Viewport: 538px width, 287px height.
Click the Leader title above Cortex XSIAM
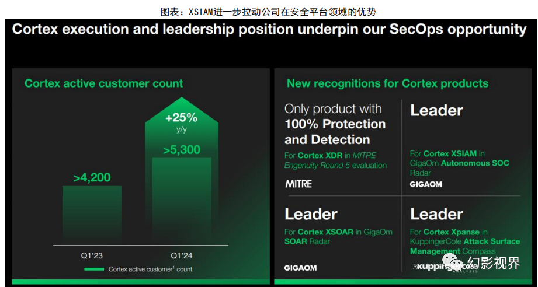click(436, 110)
